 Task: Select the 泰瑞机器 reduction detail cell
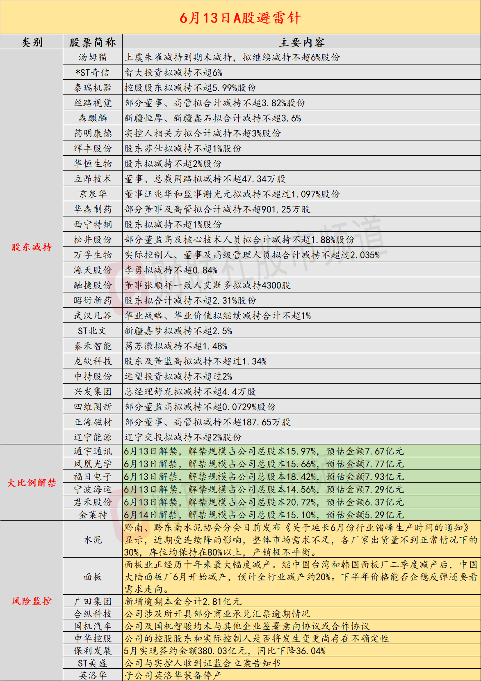301,87
